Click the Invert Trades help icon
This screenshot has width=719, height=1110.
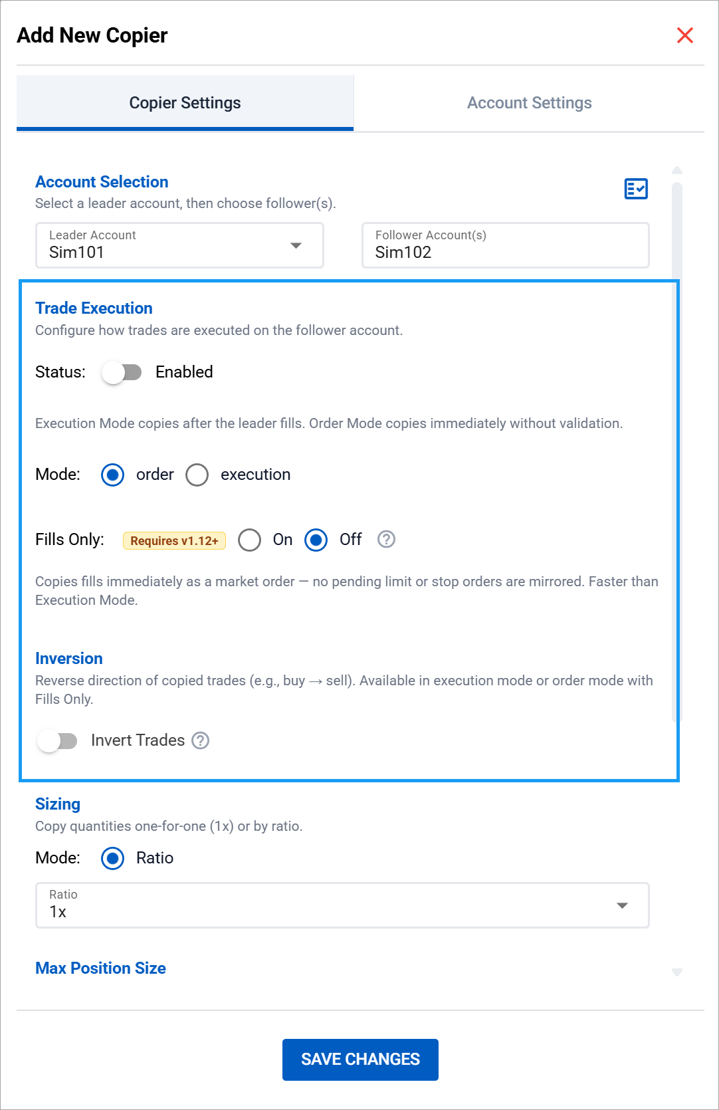coord(201,740)
